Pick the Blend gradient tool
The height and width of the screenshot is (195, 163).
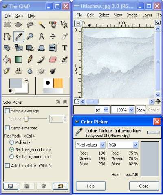(x=19, y=59)
